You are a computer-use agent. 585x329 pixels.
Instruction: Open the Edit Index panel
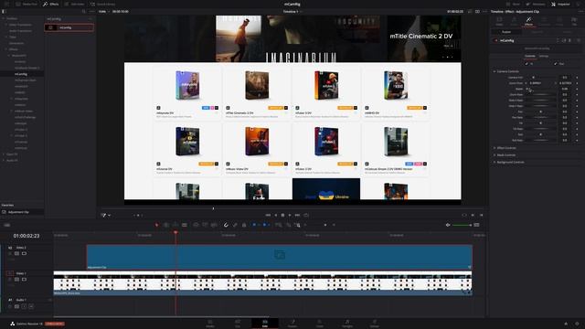[74, 4]
